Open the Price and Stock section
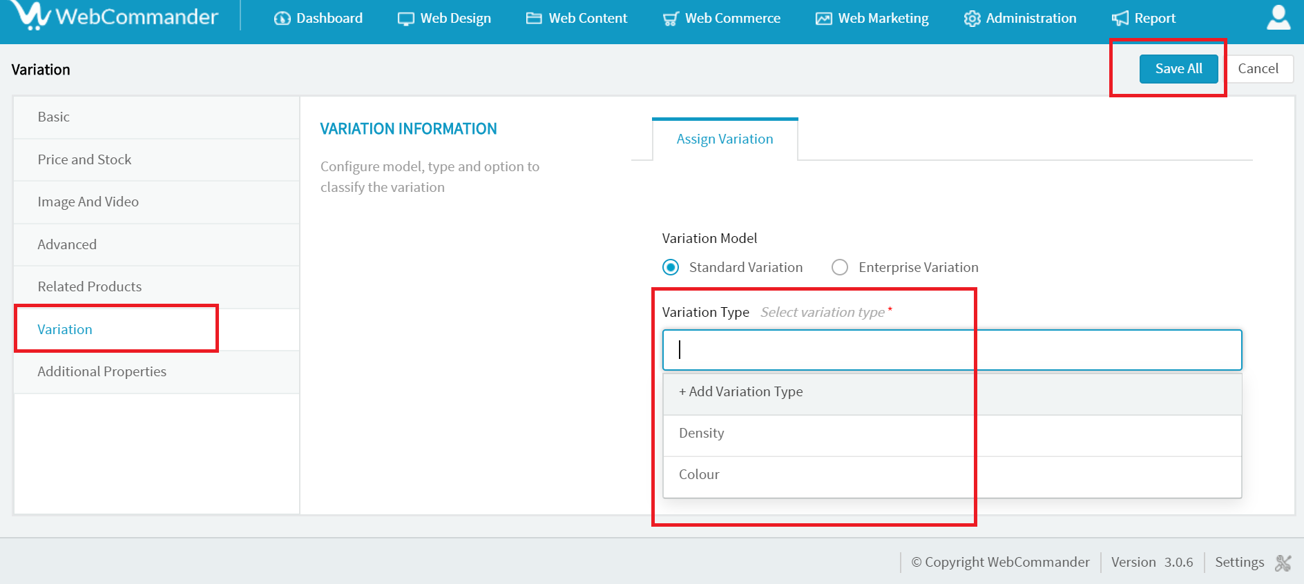The image size is (1304, 584). click(84, 159)
